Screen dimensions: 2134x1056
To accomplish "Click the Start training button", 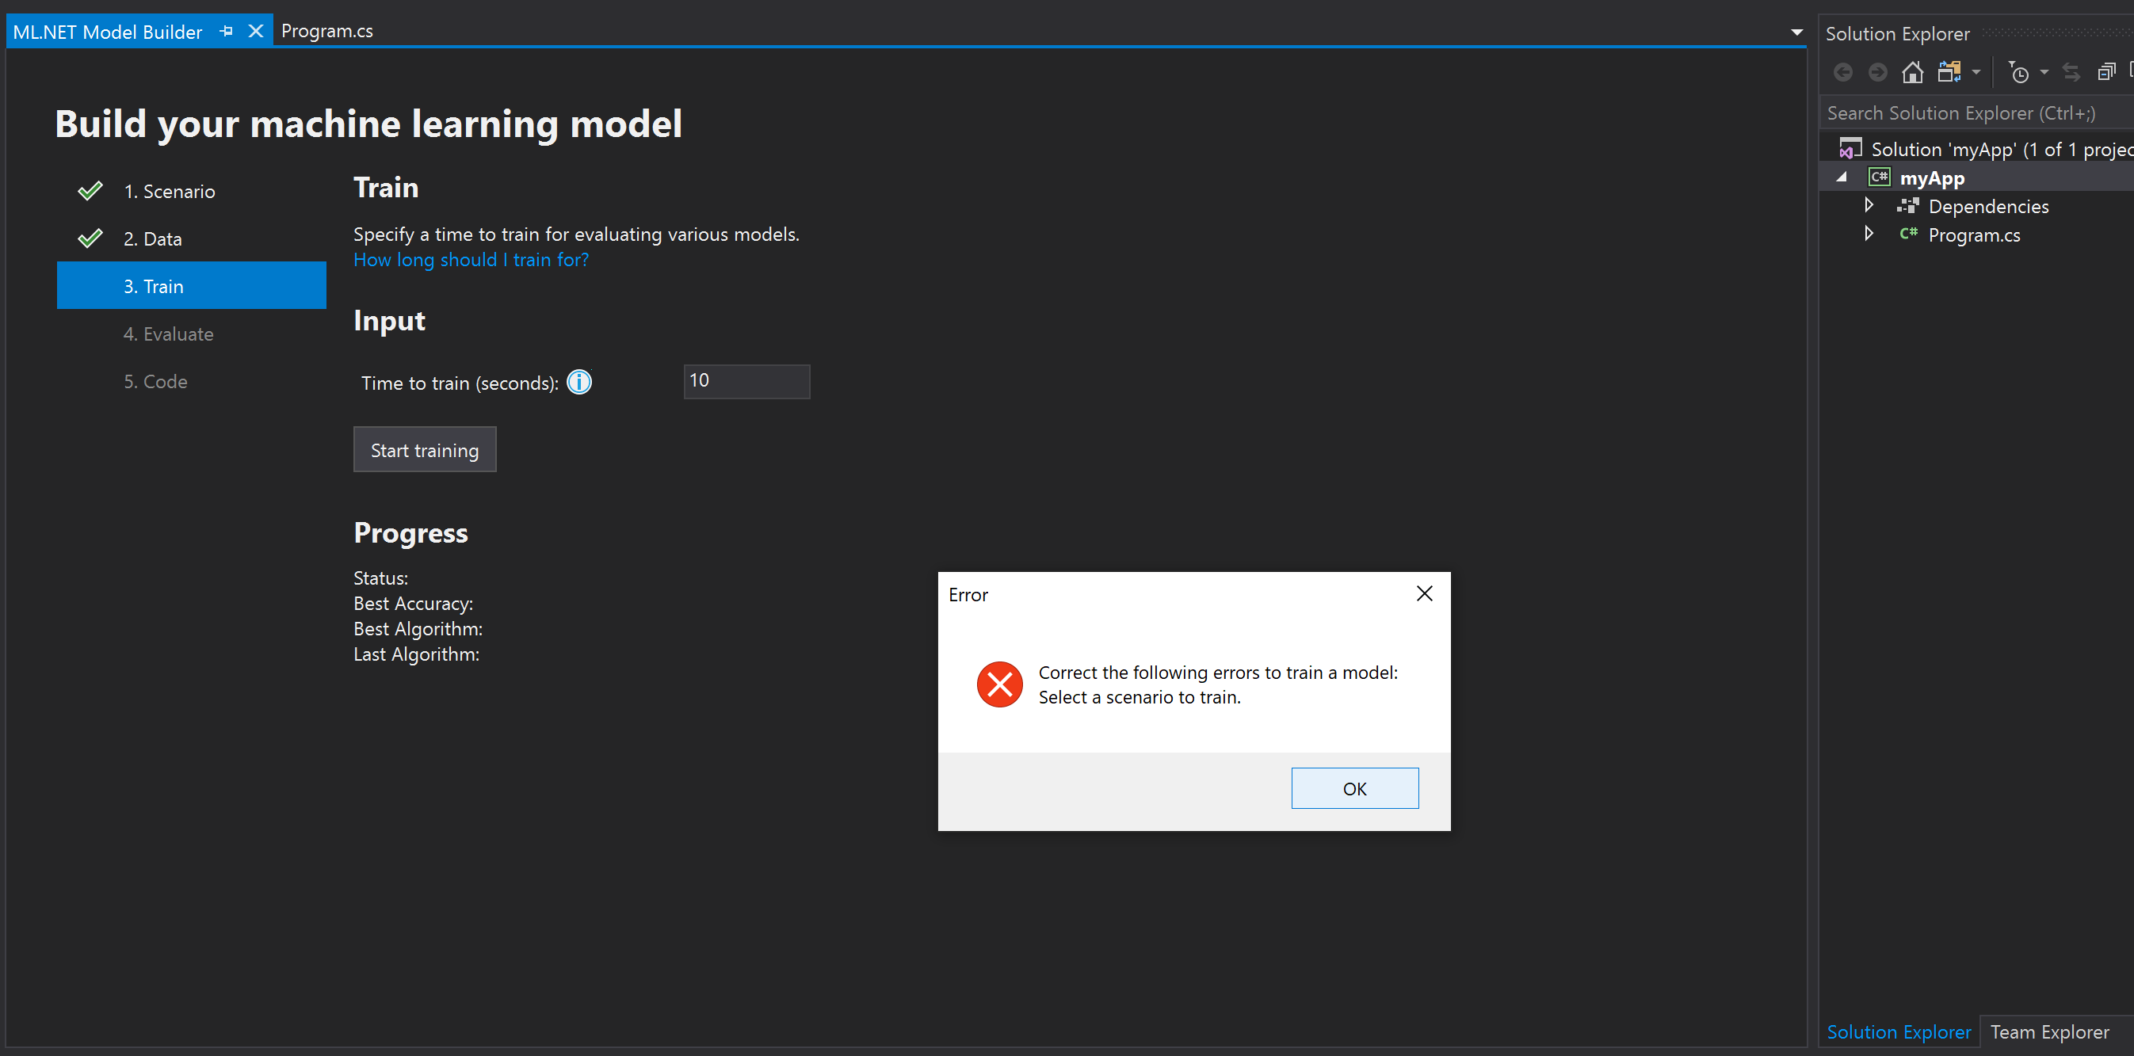I will (424, 449).
